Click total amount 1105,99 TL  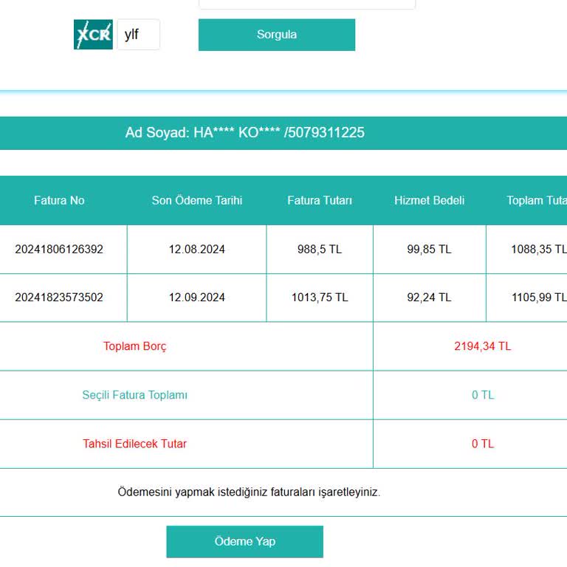click(x=539, y=298)
